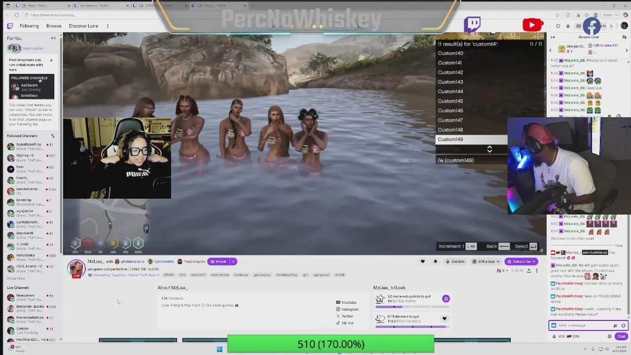
Task: Open the three-dot more menu
Action: (x=107, y=26)
